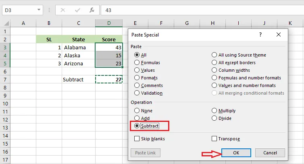Image resolution: width=304 pixels, height=164 pixels.
Task: Select row 10 header
Action: (x=5, y=104)
